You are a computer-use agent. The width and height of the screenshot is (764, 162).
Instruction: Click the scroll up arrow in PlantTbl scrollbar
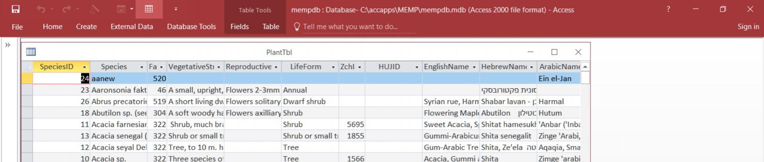click(x=585, y=66)
